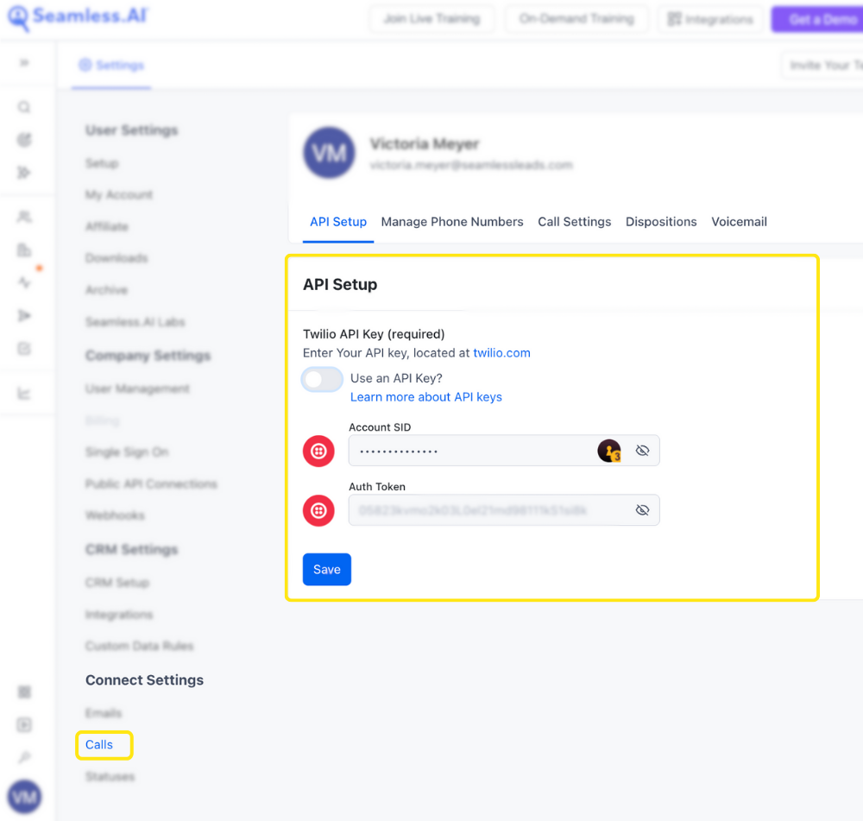The image size is (863, 821).
Task: Switch to the API Setup tab
Action: pyautogui.click(x=338, y=222)
